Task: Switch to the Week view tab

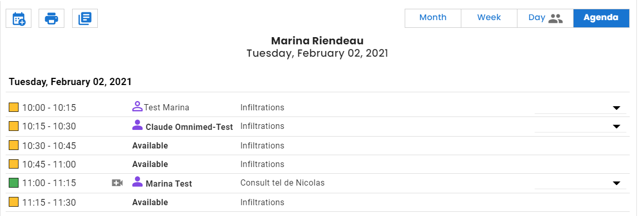Action: click(x=489, y=18)
